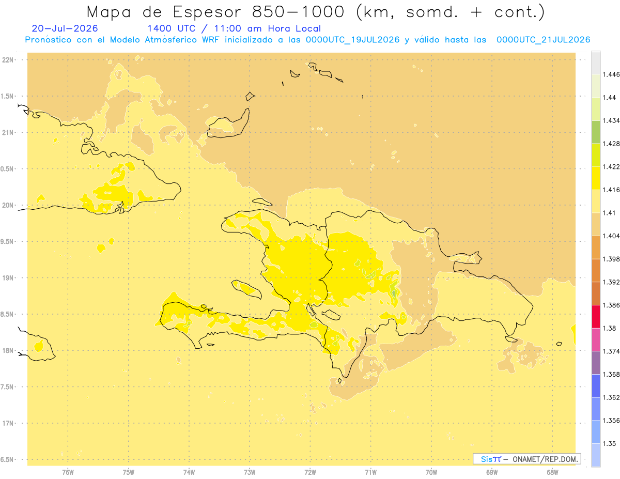This screenshot has width=620, height=479.
Task: Click the colorbar label '1.398'
Action: (611, 259)
